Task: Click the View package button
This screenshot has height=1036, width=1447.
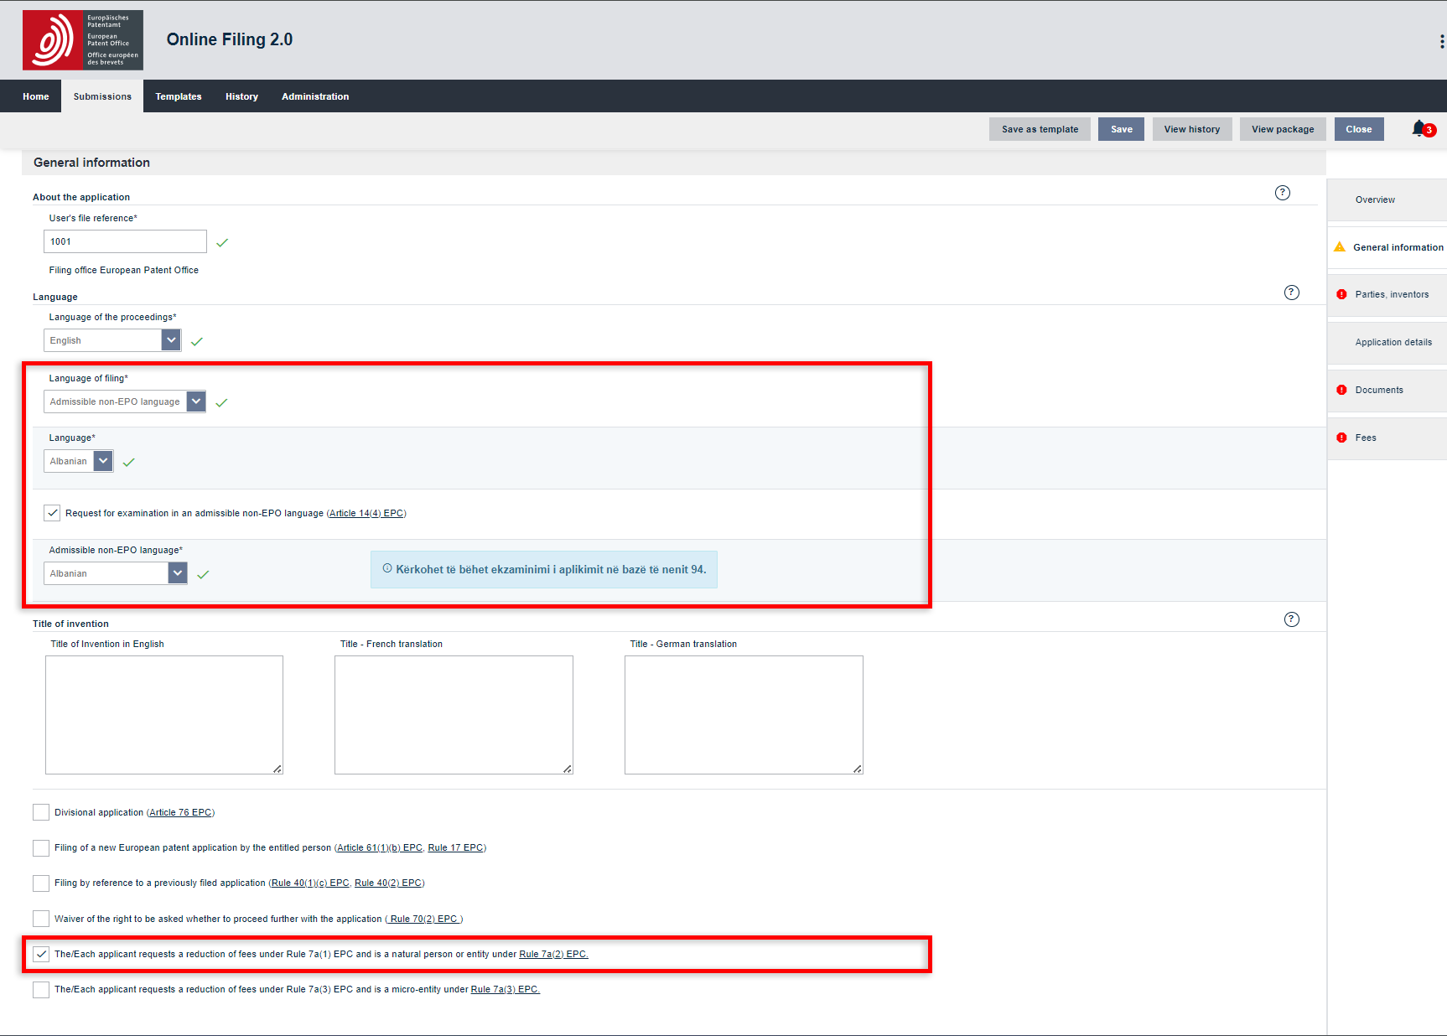Action: point(1282,129)
